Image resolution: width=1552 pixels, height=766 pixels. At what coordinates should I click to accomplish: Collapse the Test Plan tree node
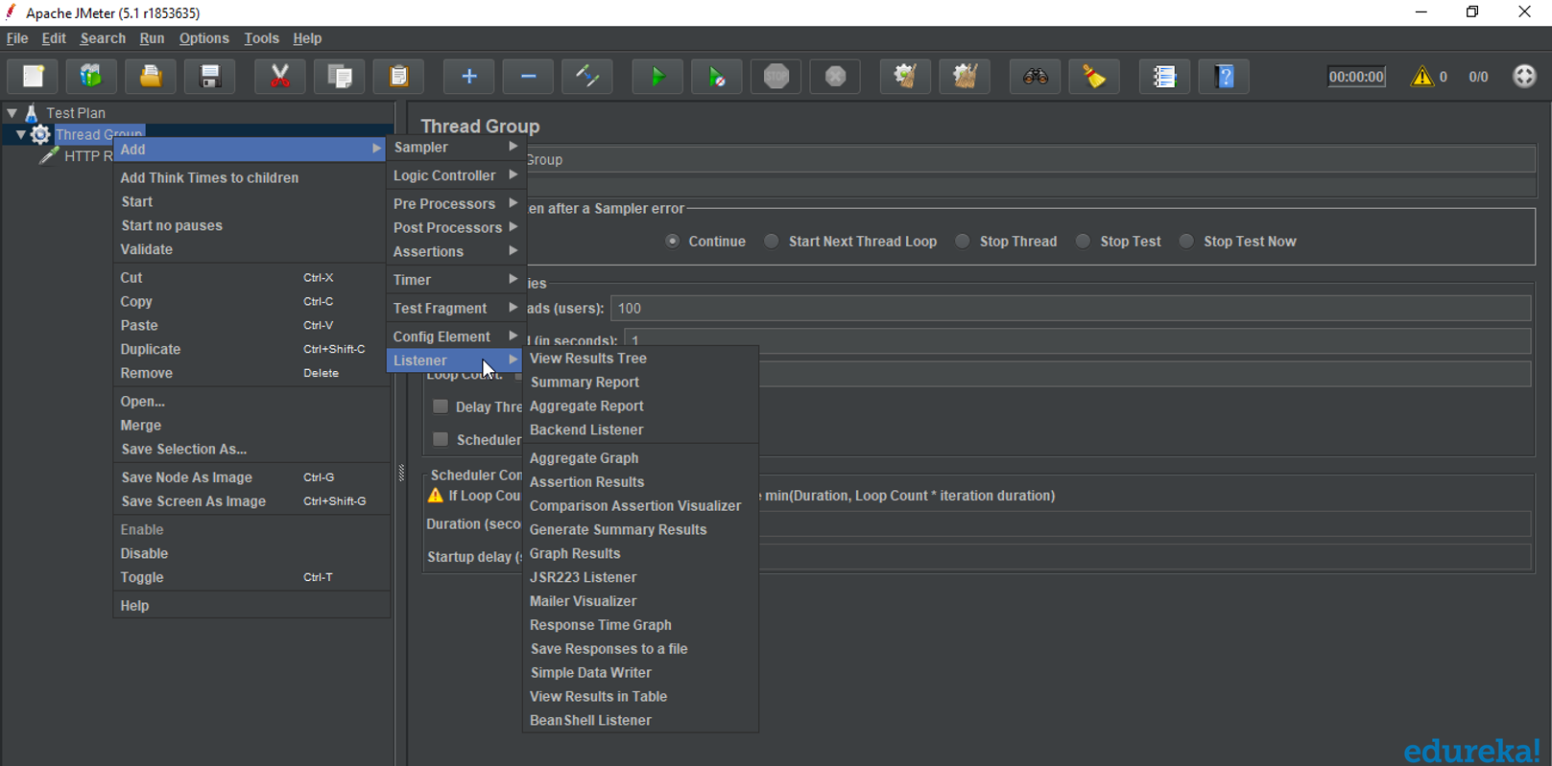pyautogui.click(x=12, y=113)
